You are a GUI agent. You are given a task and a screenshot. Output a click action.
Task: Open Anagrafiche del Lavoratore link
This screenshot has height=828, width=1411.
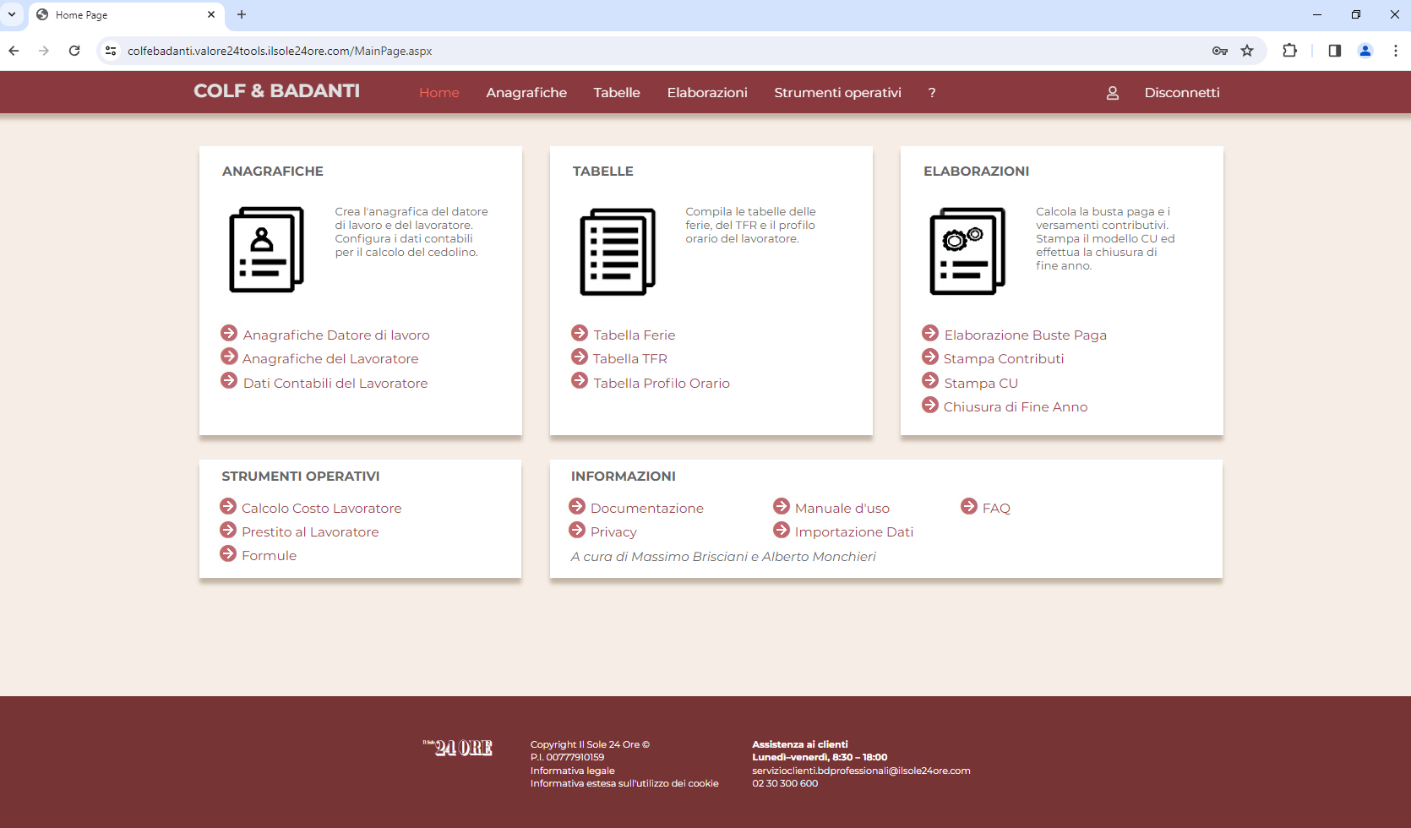pos(330,359)
